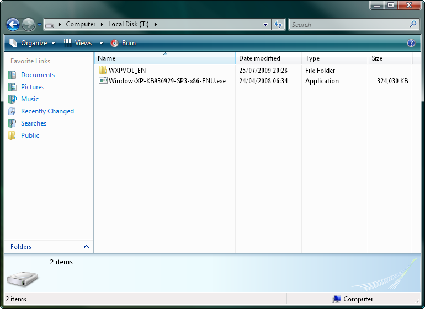Go back with the blue Back arrow
This screenshot has width=425, height=309.
point(13,25)
